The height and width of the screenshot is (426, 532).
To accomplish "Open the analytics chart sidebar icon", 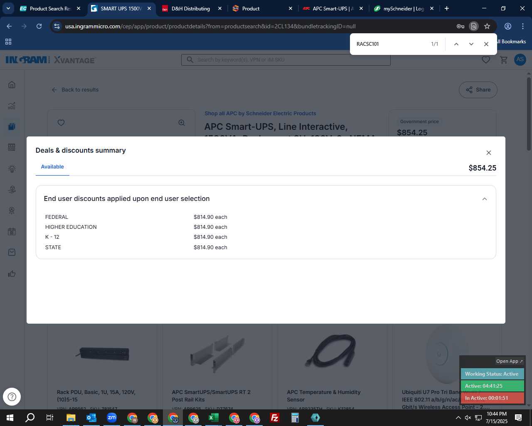I will tap(12, 106).
